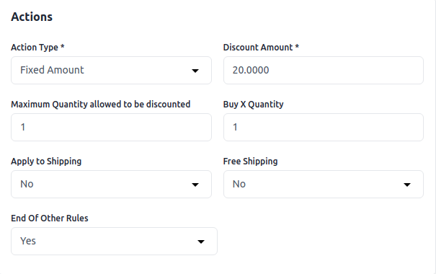The height and width of the screenshot is (274, 436).
Task: Open the dropdown showing Fixed Amount
Action: (x=111, y=71)
